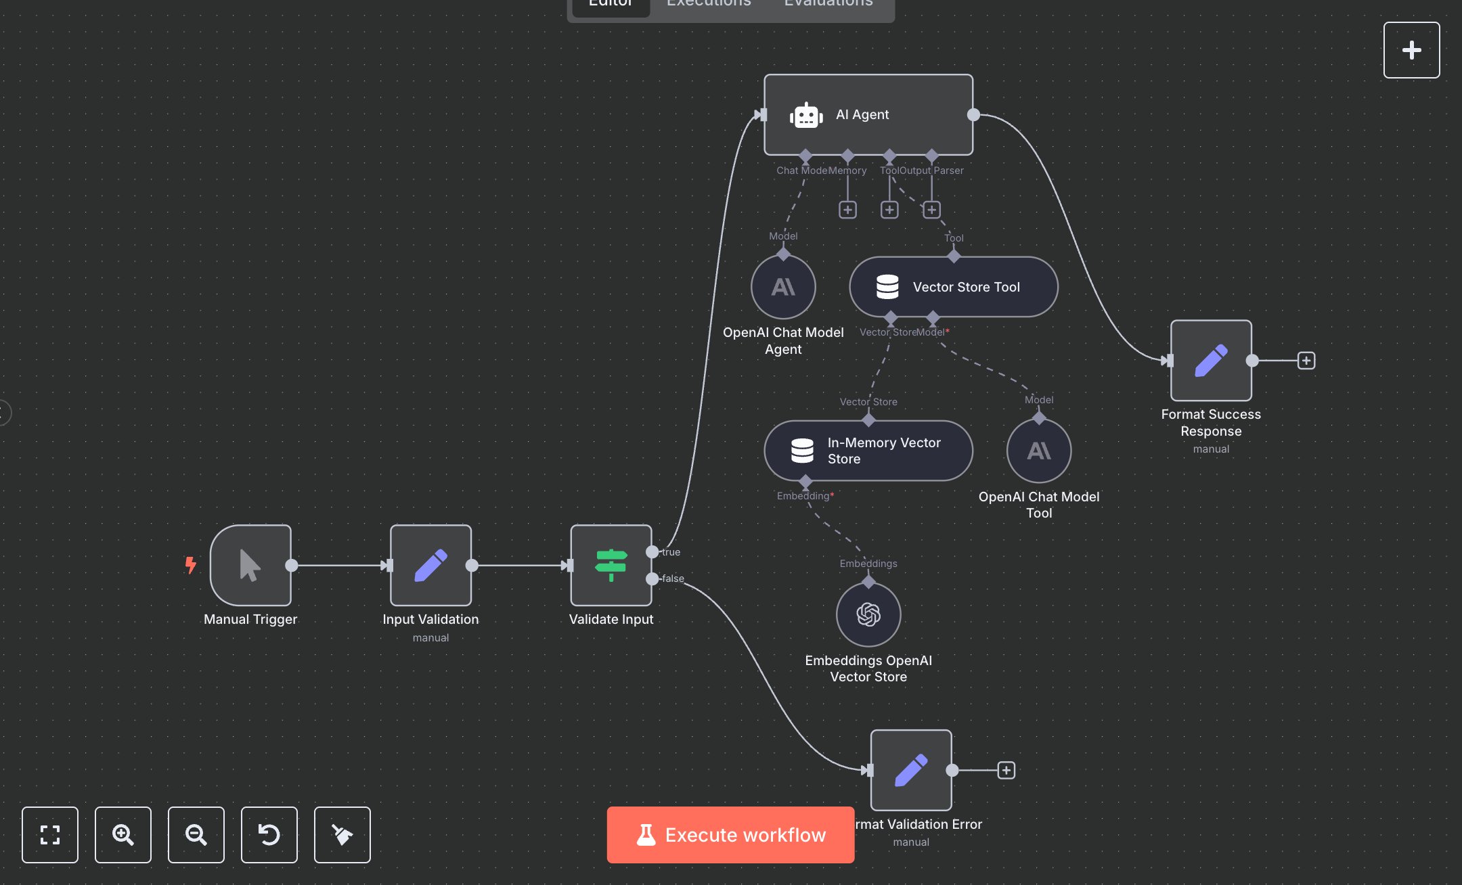Viewport: 1462px width, 885px height.
Task: Open the Validate Input if-node
Action: coord(611,565)
